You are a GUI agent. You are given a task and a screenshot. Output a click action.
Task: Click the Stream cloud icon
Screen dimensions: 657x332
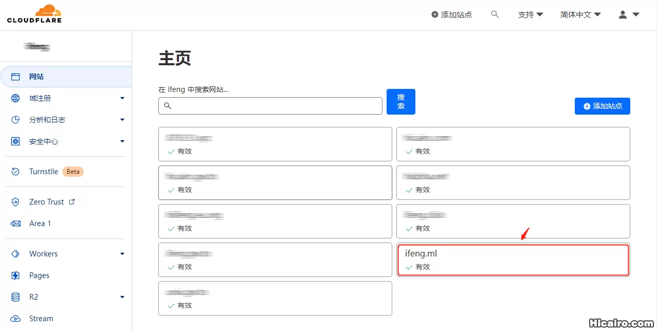tap(15, 319)
